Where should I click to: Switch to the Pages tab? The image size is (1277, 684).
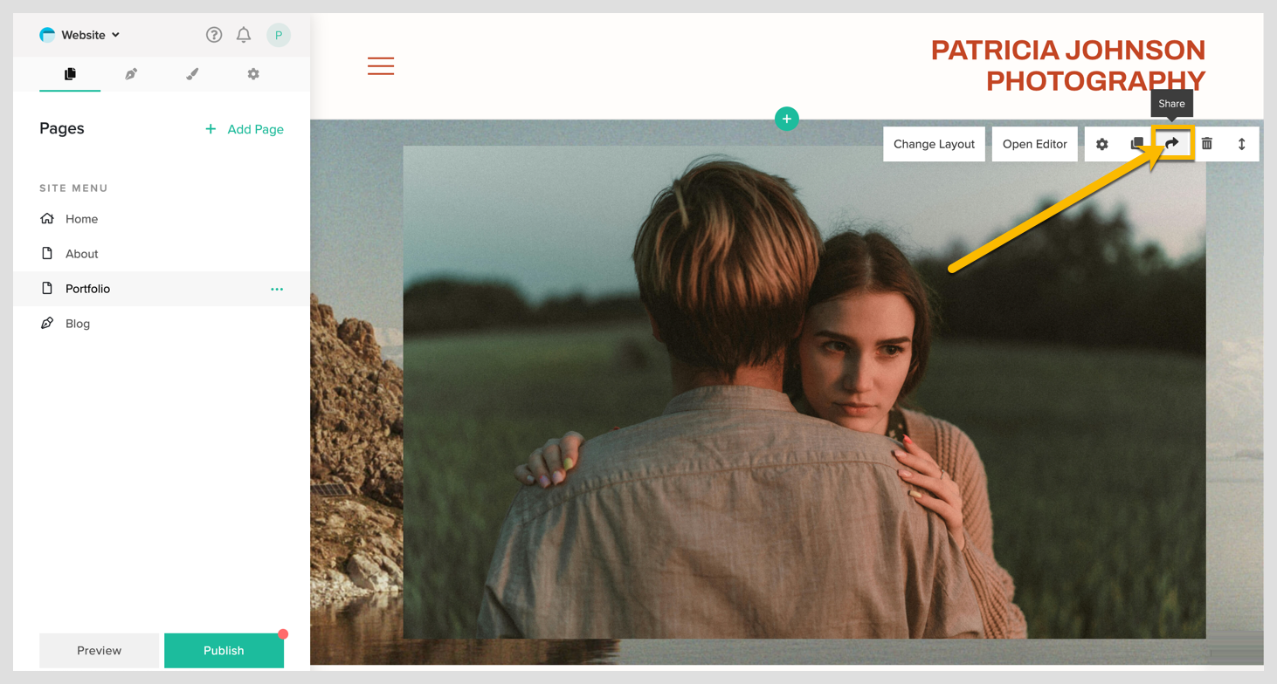tap(70, 74)
